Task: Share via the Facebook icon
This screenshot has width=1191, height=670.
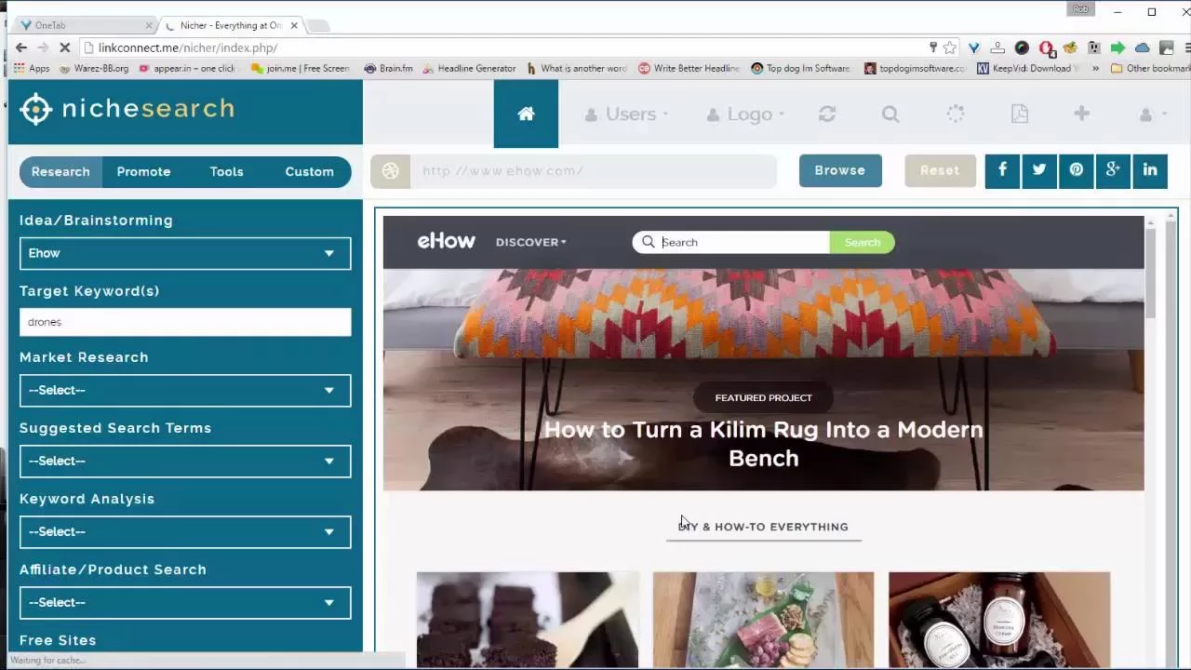Action: tap(1002, 170)
